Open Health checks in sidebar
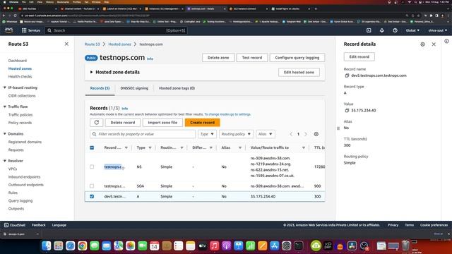452x254 pixels. tap(20, 76)
